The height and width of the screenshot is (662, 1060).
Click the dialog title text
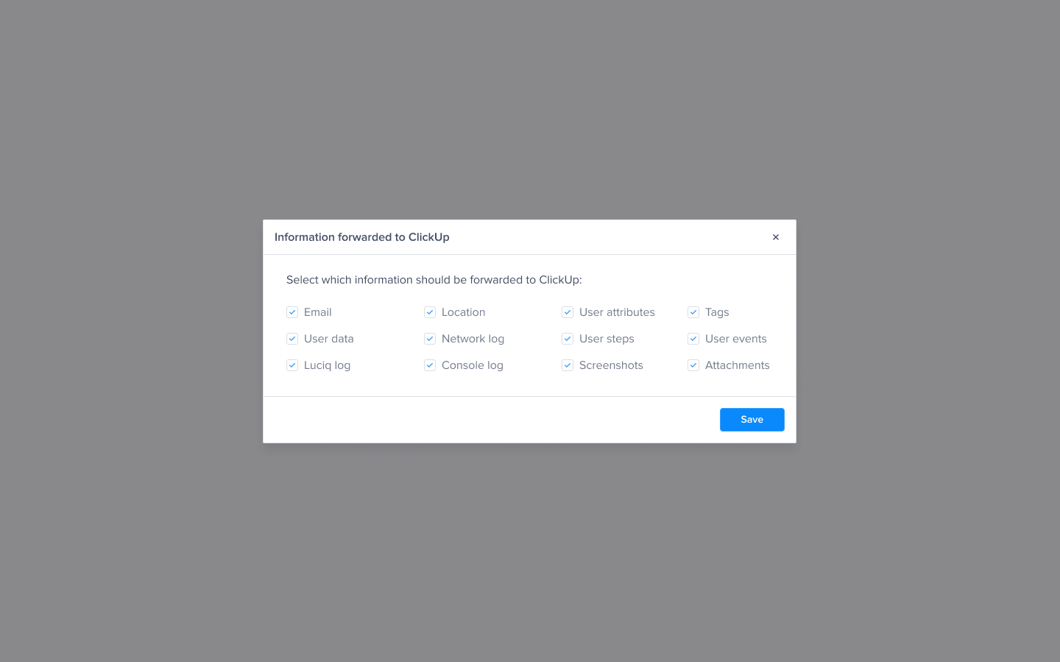(x=362, y=237)
